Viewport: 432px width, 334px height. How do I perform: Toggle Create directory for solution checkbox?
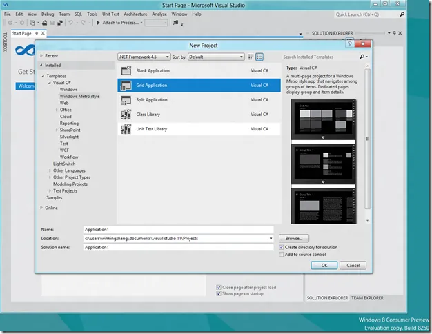tap(282, 247)
